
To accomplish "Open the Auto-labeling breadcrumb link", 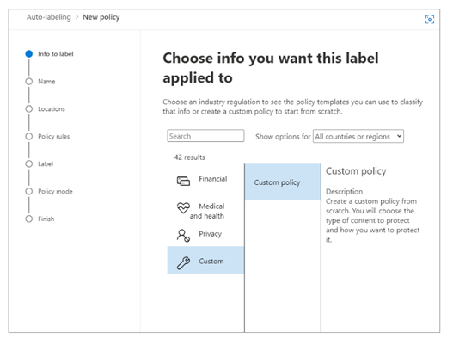I will click(48, 17).
